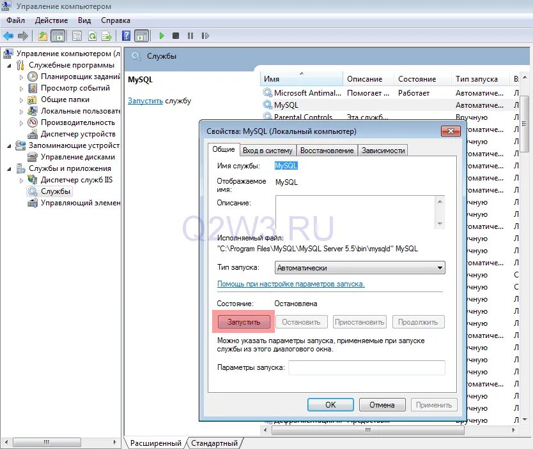Sort by the Имя column header

[x=302, y=78]
